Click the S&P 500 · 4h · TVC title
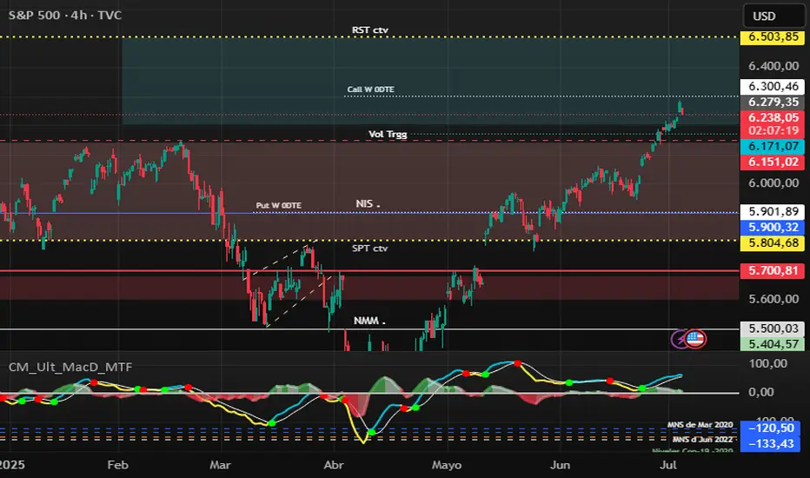 pos(65,15)
